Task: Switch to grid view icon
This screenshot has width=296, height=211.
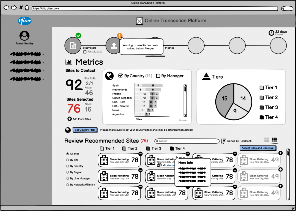Action: click(274, 140)
